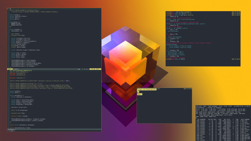
Task: Click the ': window.h' Vim command line
Action: (x=11, y=131)
